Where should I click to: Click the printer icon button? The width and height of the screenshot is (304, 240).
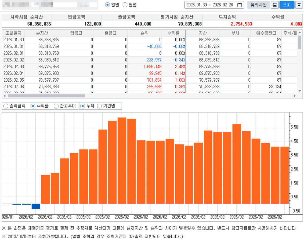(x=275, y=5)
